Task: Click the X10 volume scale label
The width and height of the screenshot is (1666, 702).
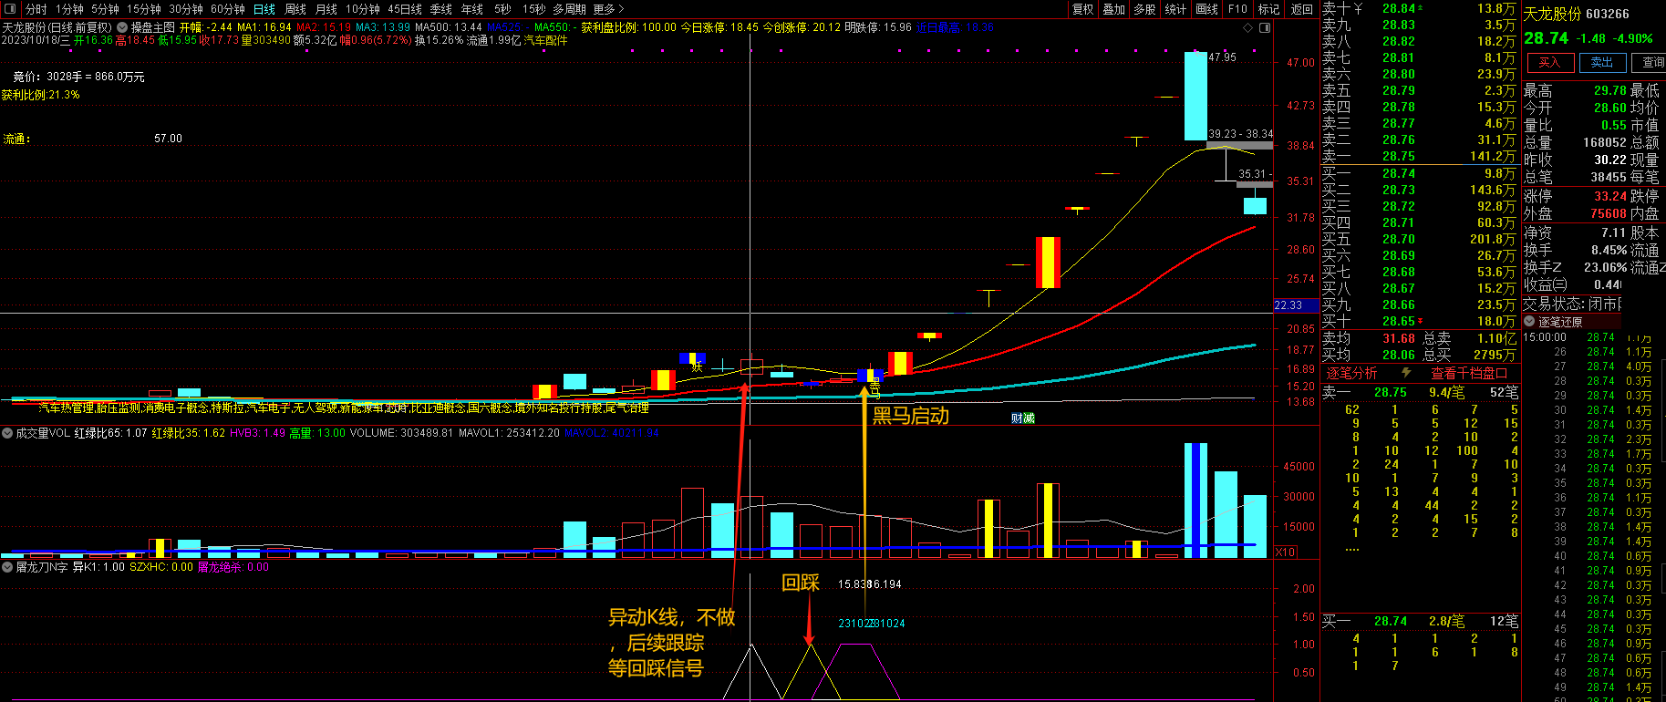Action: (x=1285, y=552)
